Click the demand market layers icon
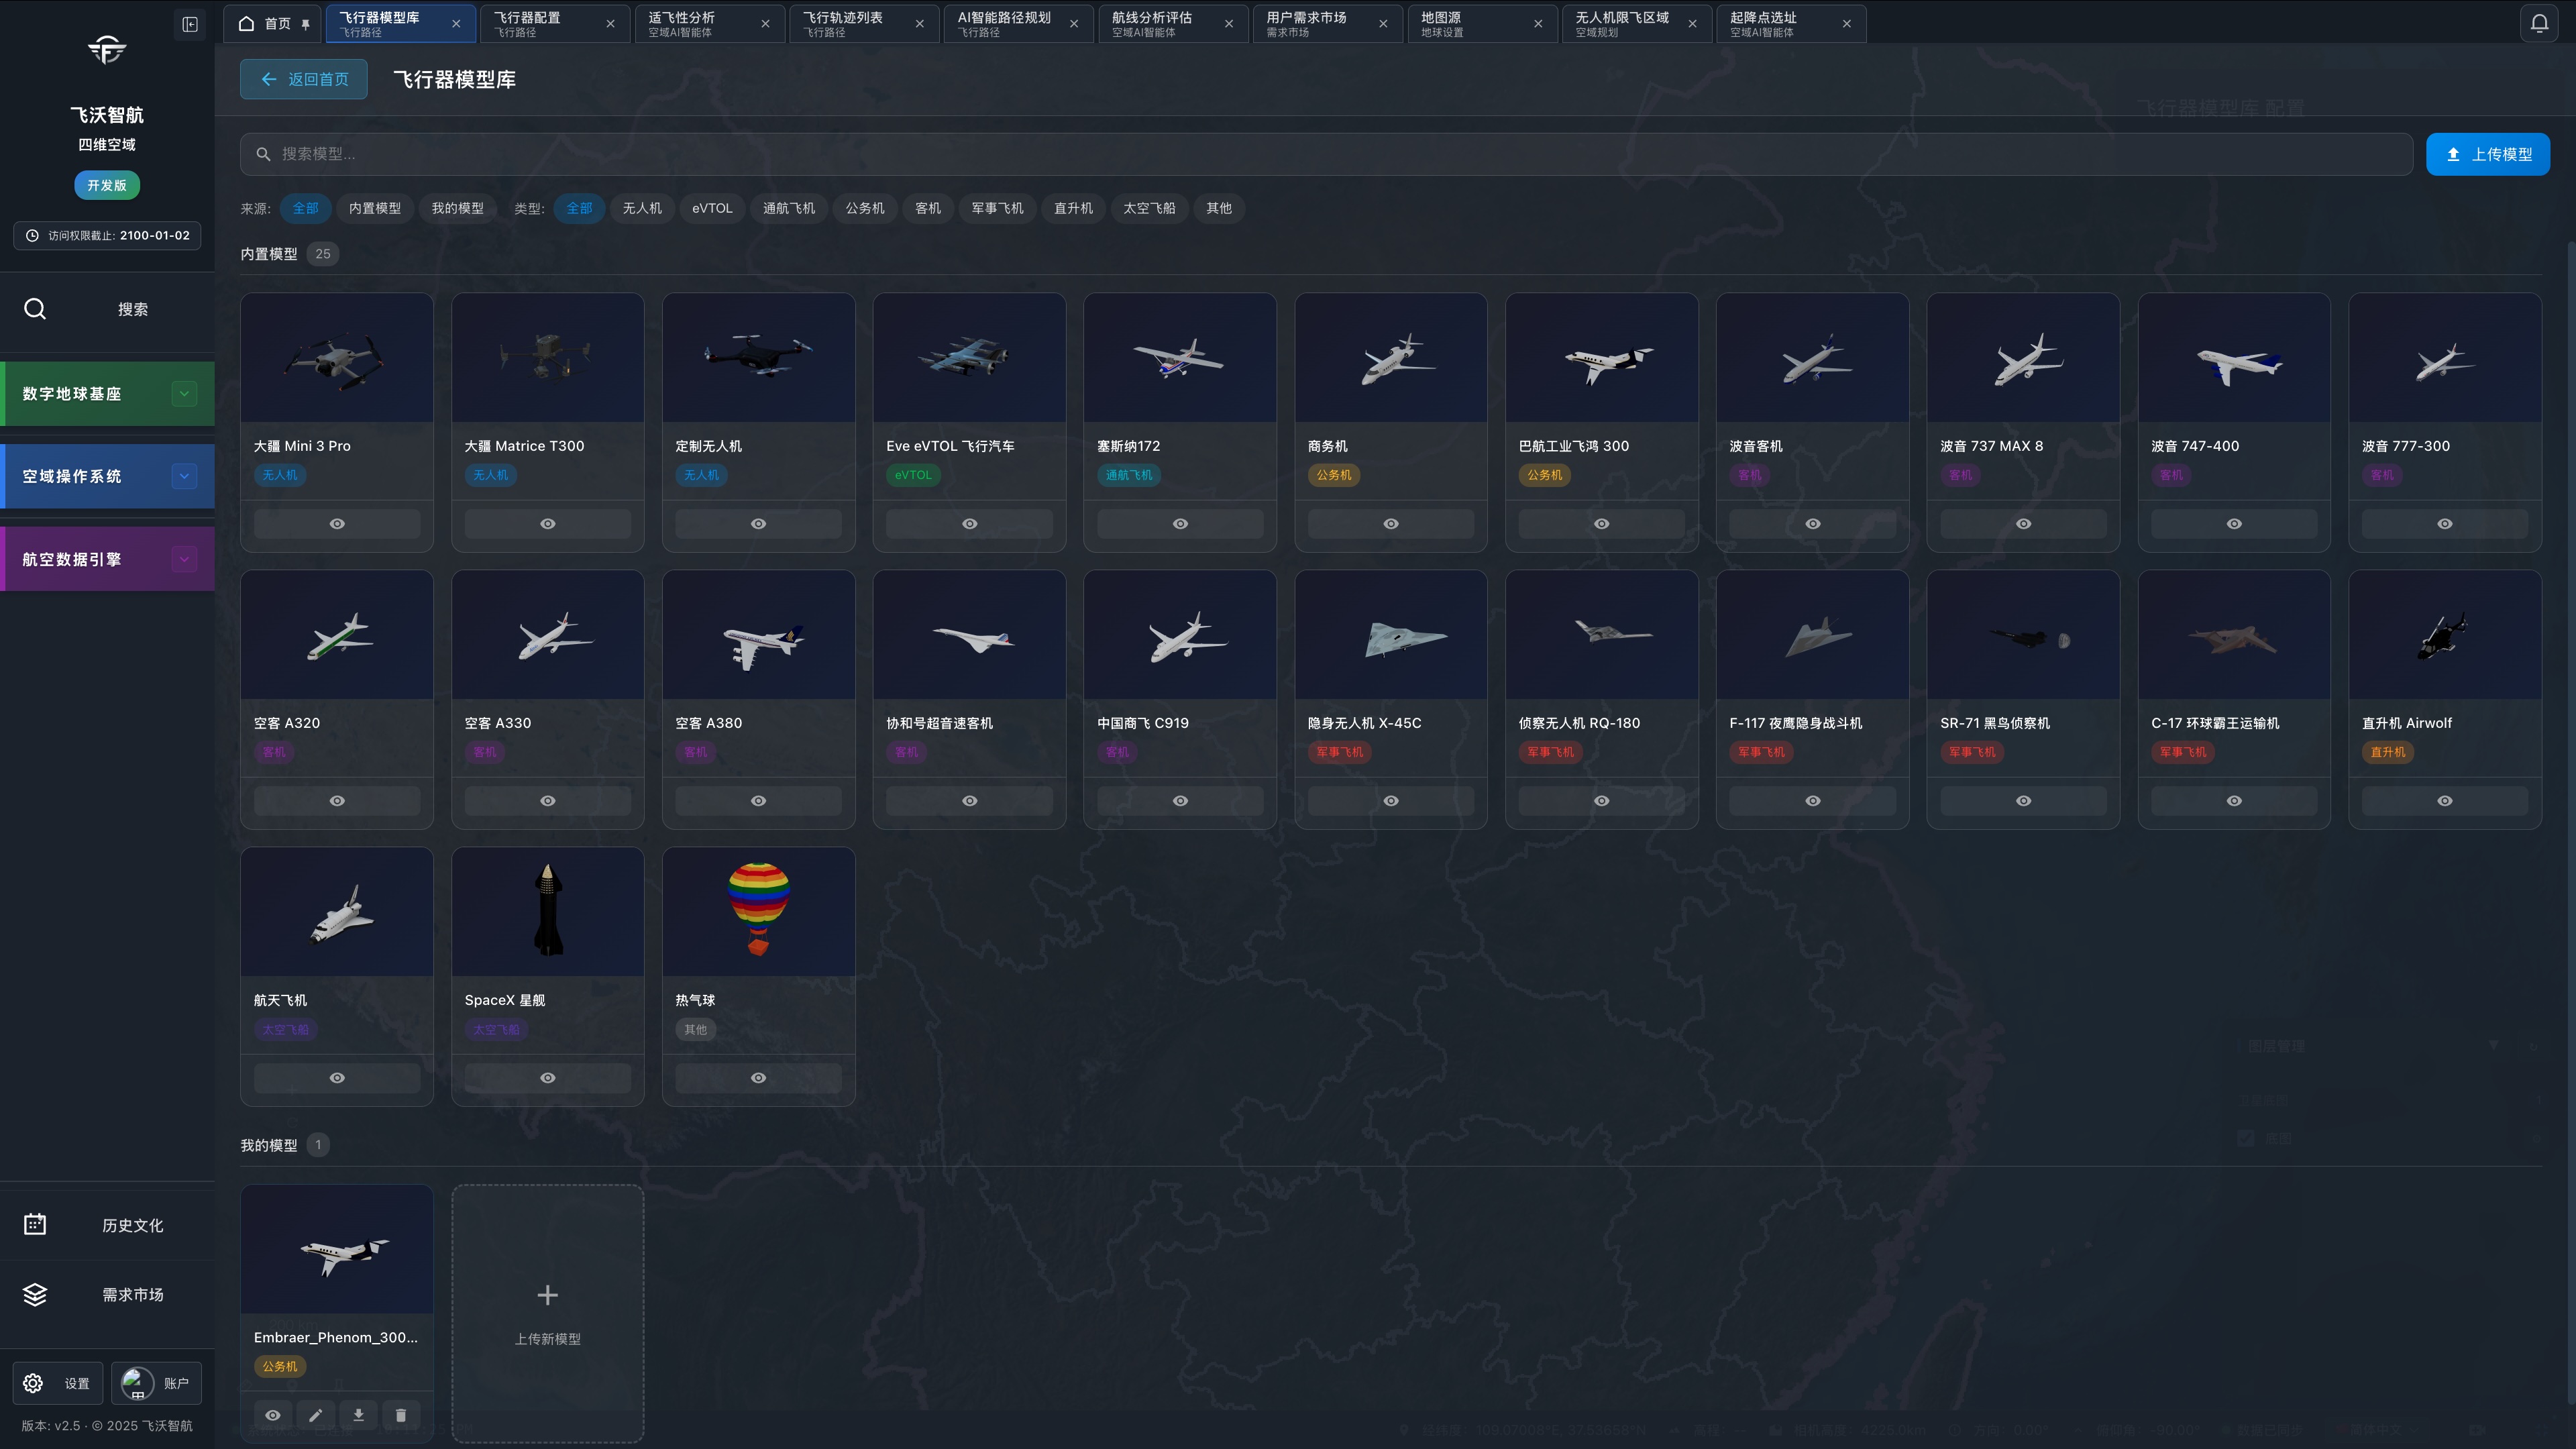This screenshot has width=2576, height=1449. tap(35, 1294)
